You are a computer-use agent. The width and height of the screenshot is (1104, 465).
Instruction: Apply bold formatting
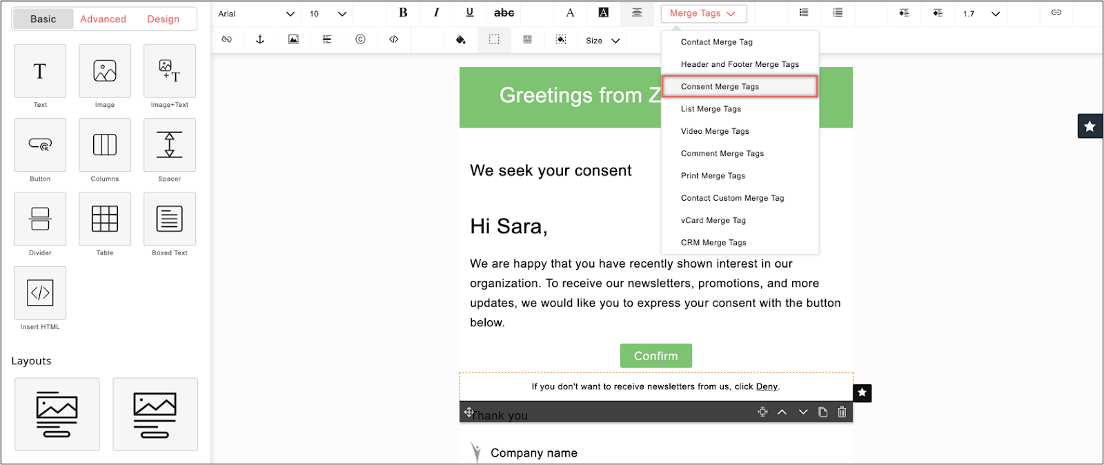(403, 12)
